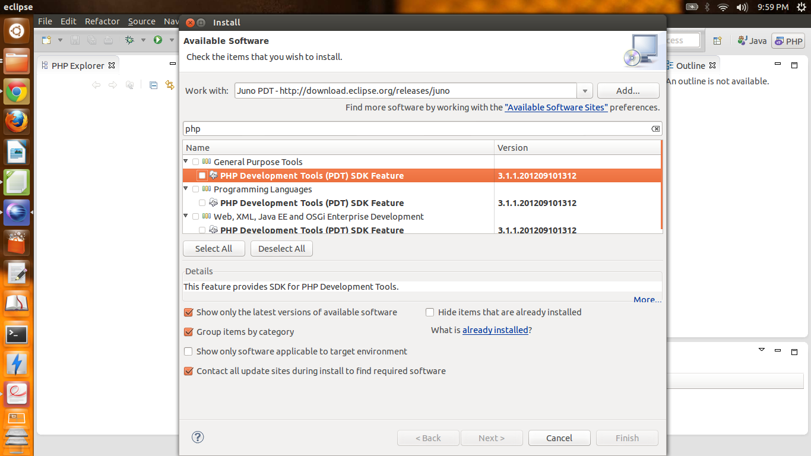
Task: Click the Work with URL text field
Action: (x=406, y=91)
